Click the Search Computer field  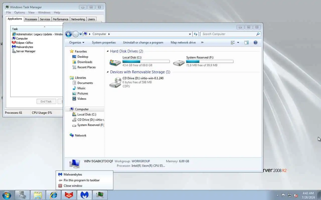pos(230,34)
